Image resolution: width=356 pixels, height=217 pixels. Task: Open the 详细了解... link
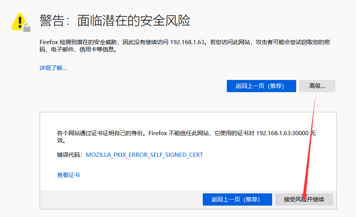point(53,68)
